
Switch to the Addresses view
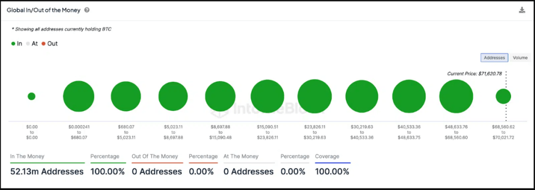point(494,58)
